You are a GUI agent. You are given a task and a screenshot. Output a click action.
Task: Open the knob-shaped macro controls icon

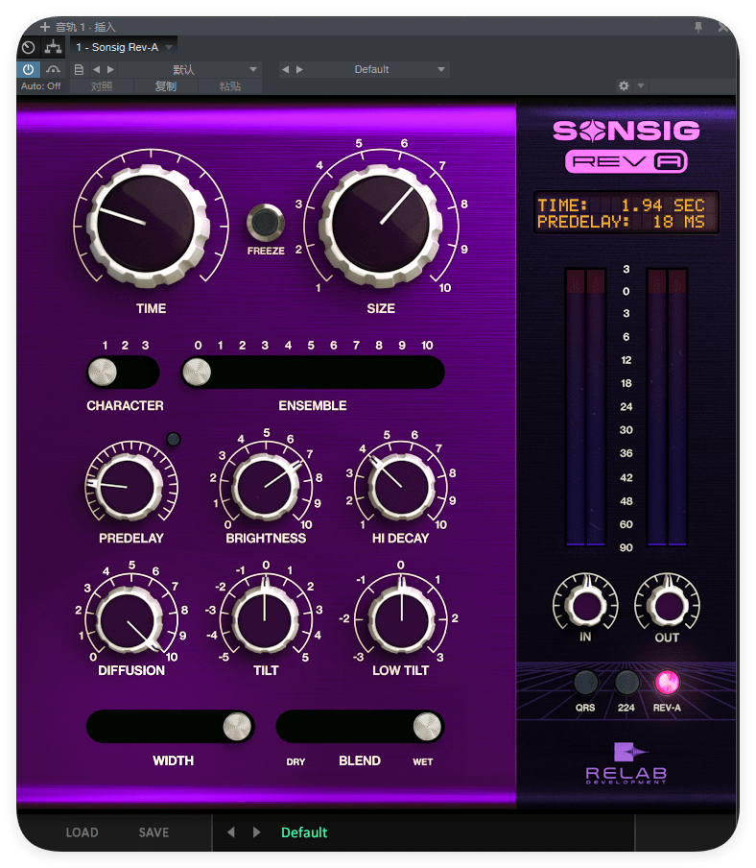(29, 48)
